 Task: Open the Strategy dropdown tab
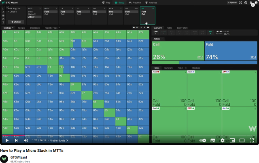[x=8, y=28]
